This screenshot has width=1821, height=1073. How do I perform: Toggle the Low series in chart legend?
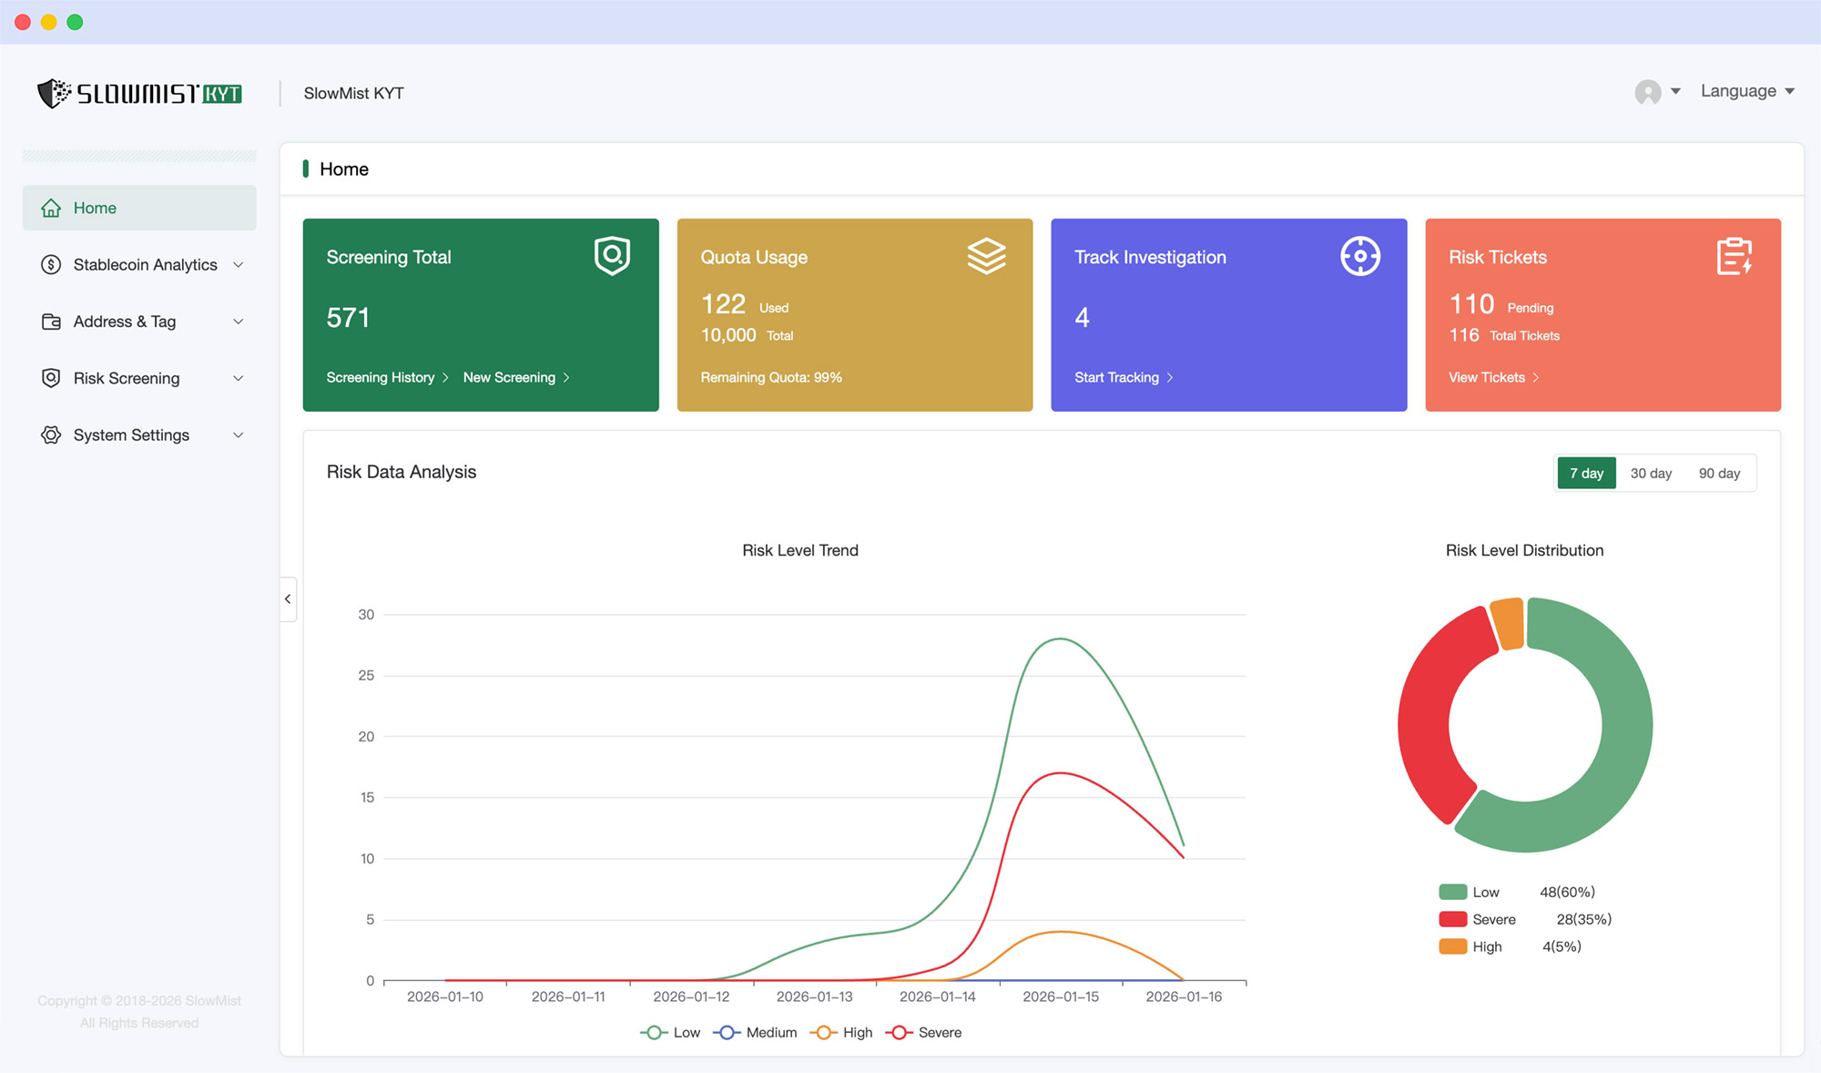pos(670,1032)
